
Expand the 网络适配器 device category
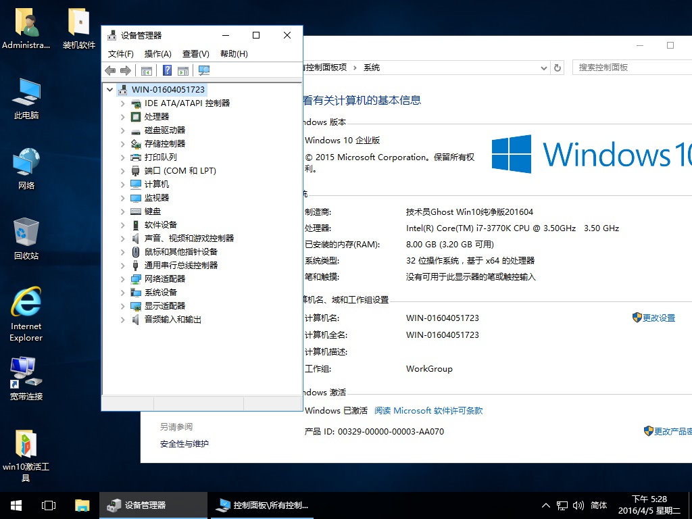[x=123, y=279]
